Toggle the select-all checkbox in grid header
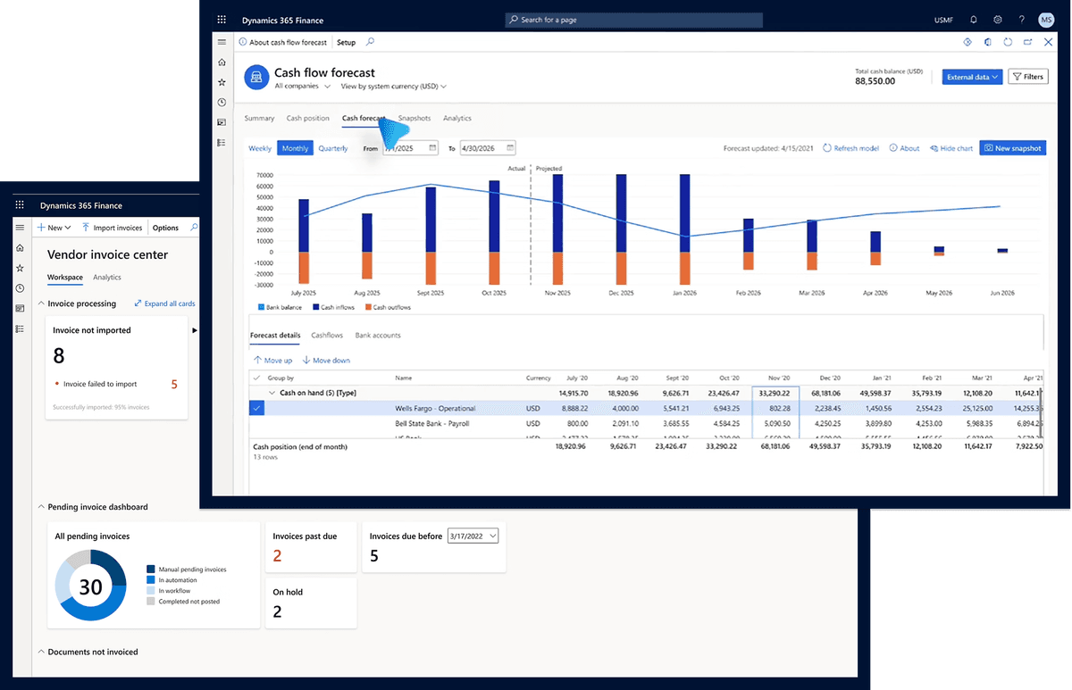The height and width of the screenshot is (690, 1072). (257, 378)
